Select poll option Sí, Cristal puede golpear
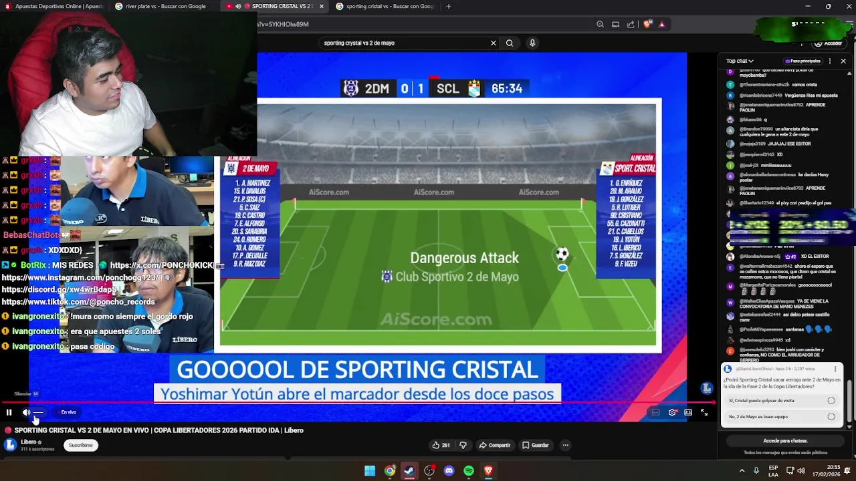 point(782,401)
